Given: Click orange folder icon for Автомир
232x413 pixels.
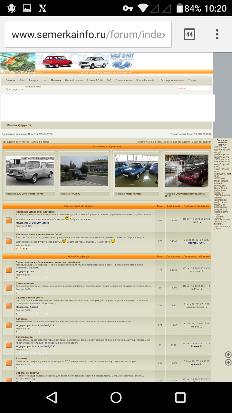Looking at the screenshot, I should click(x=9, y=363).
